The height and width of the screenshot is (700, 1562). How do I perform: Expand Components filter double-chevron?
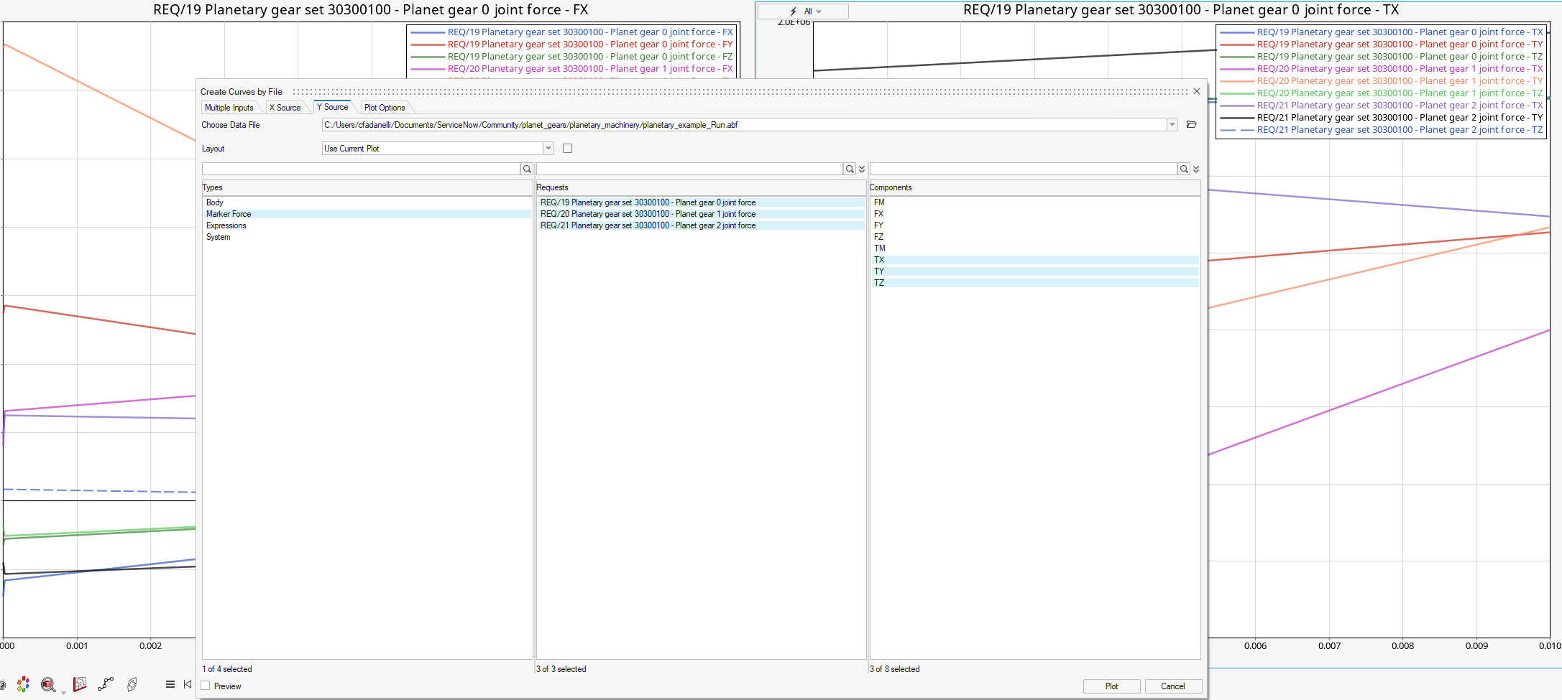1196,169
